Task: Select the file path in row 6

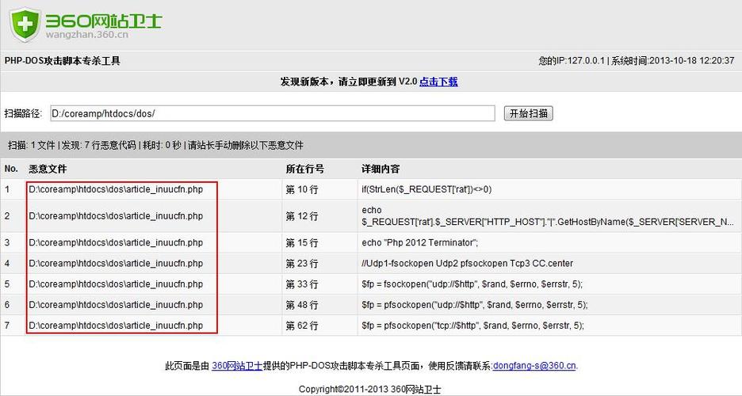Action: [116, 305]
